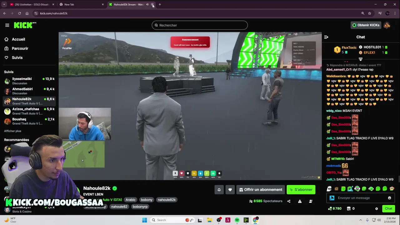Toggle following with the heart button
This screenshot has height=225, width=400.
[x=230, y=190]
